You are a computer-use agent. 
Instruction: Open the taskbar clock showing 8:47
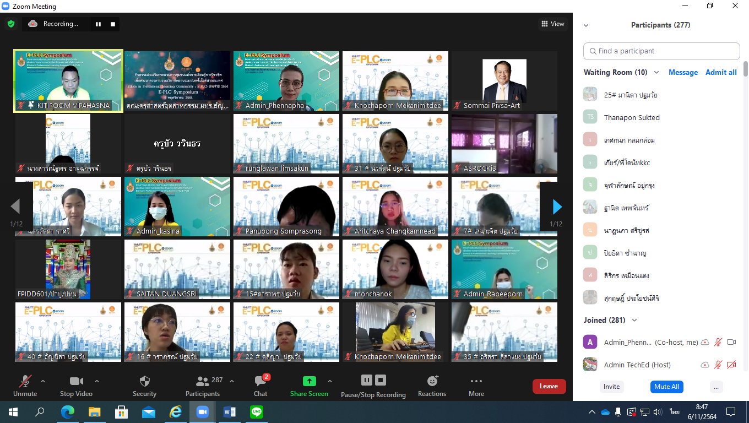[x=701, y=412]
